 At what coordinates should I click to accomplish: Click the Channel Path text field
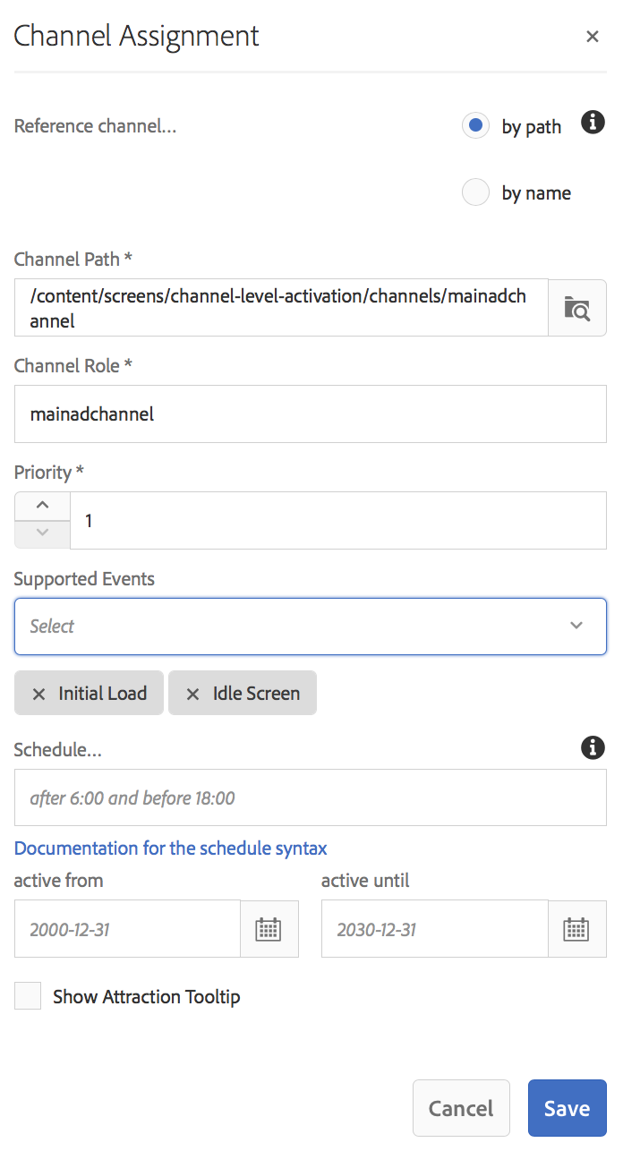281,308
